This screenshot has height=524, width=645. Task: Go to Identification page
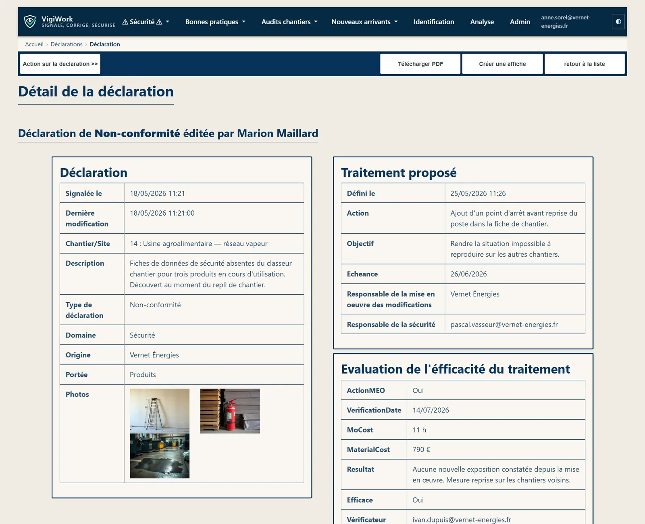point(434,22)
